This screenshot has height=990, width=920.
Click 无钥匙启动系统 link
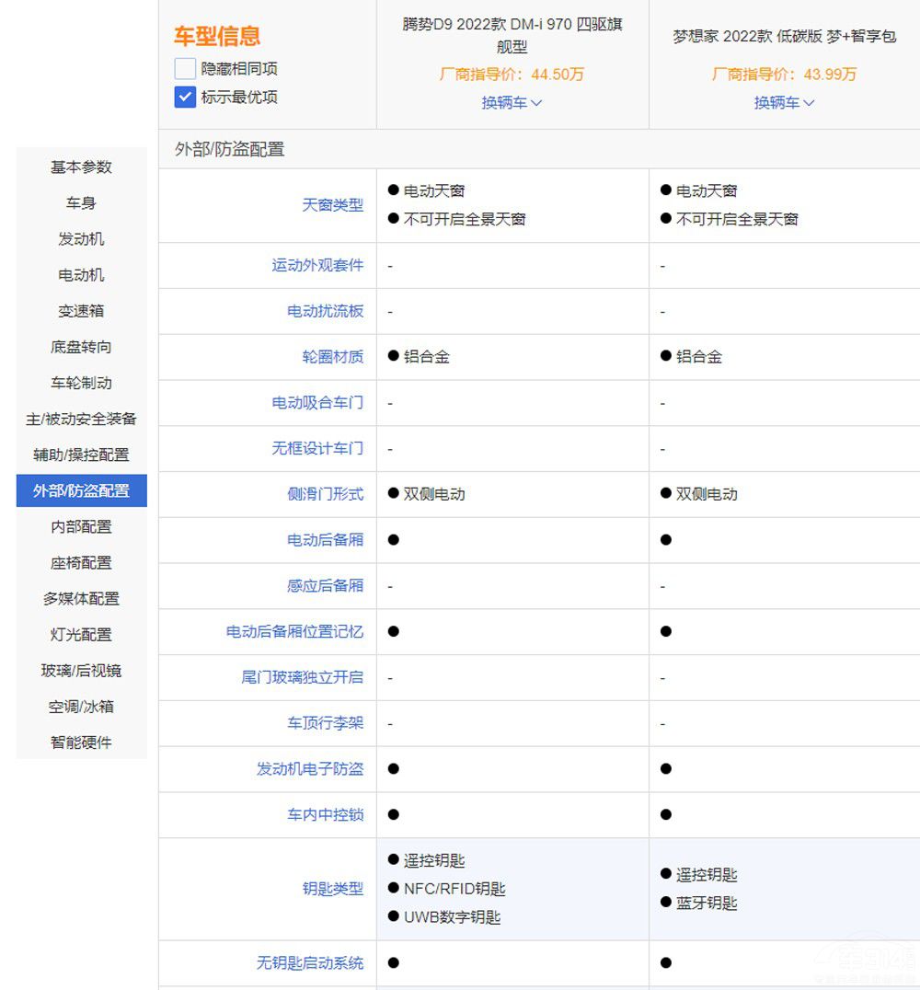[x=309, y=963]
